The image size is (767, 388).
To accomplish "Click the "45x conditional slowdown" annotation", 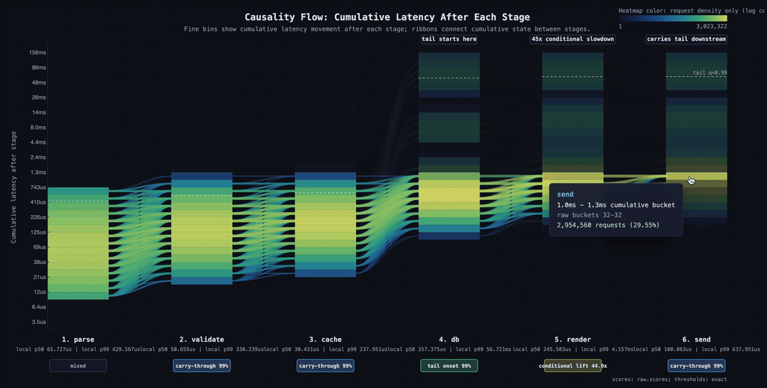I will click(573, 39).
